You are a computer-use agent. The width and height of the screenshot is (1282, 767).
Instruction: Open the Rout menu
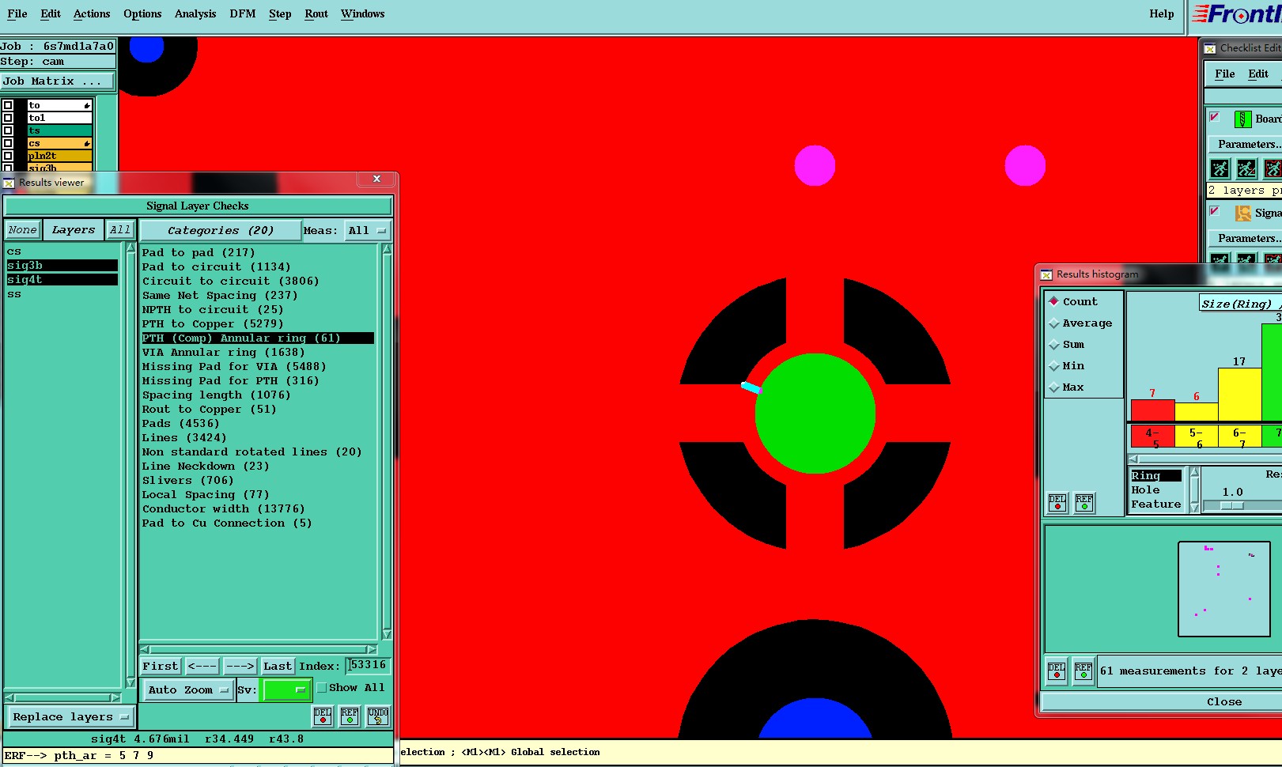pyautogui.click(x=316, y=13)
